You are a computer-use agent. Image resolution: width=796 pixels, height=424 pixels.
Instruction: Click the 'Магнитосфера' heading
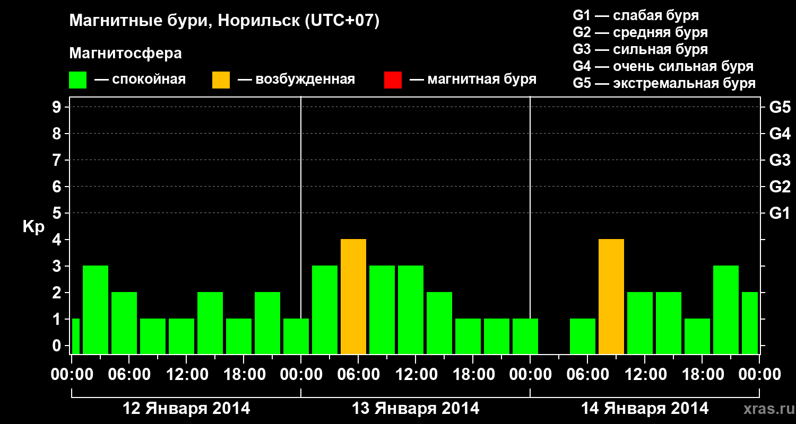click(126, 54)
